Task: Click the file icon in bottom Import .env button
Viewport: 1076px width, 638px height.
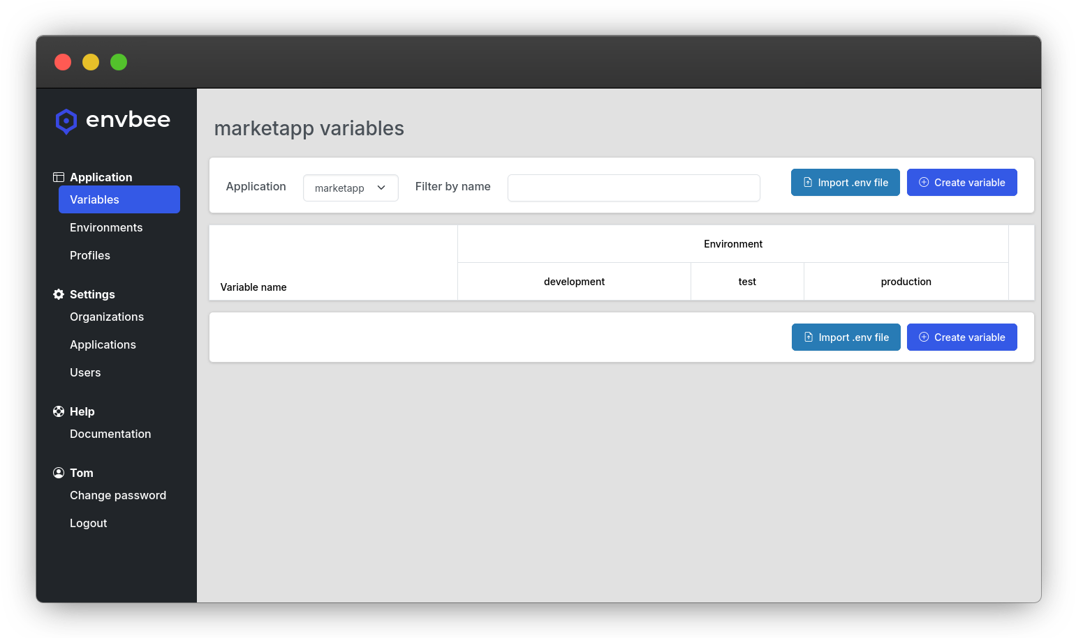Action: 809,337
